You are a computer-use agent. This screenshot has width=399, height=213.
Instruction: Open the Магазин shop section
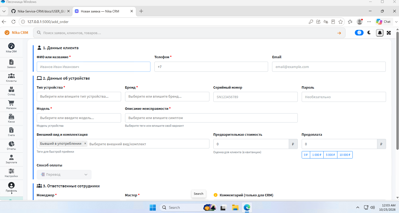(x=11, y=105)
